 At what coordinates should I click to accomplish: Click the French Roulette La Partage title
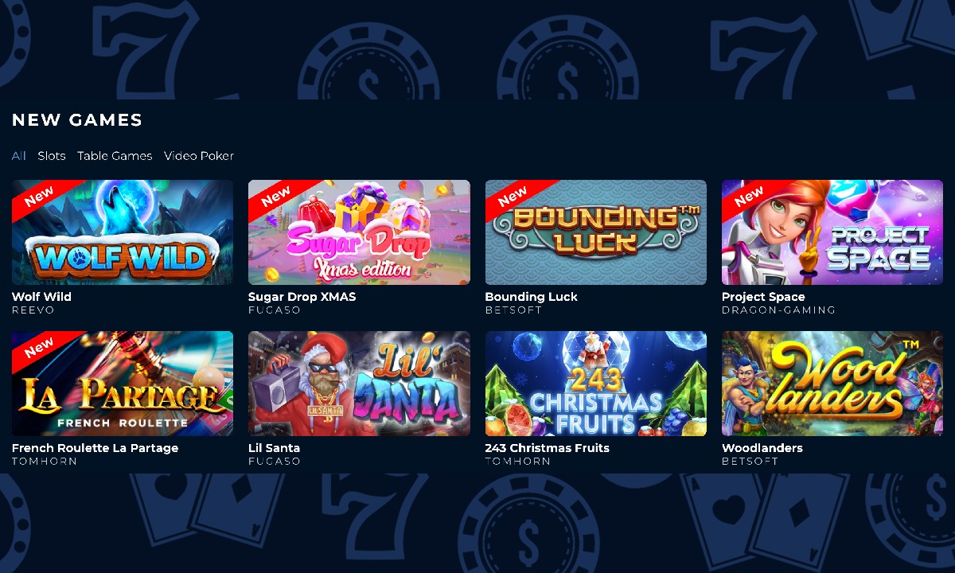pyautogui.click(x=95, y=448)
